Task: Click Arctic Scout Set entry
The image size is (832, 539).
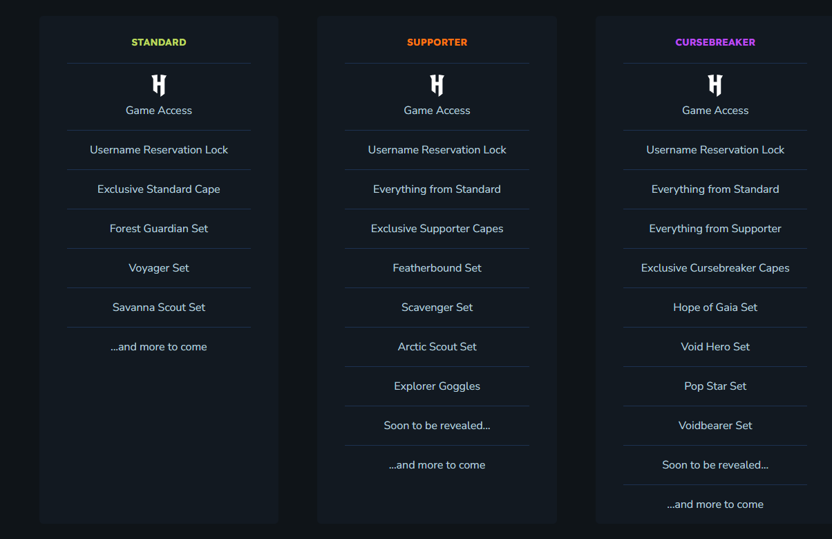Action: [437, 347]
